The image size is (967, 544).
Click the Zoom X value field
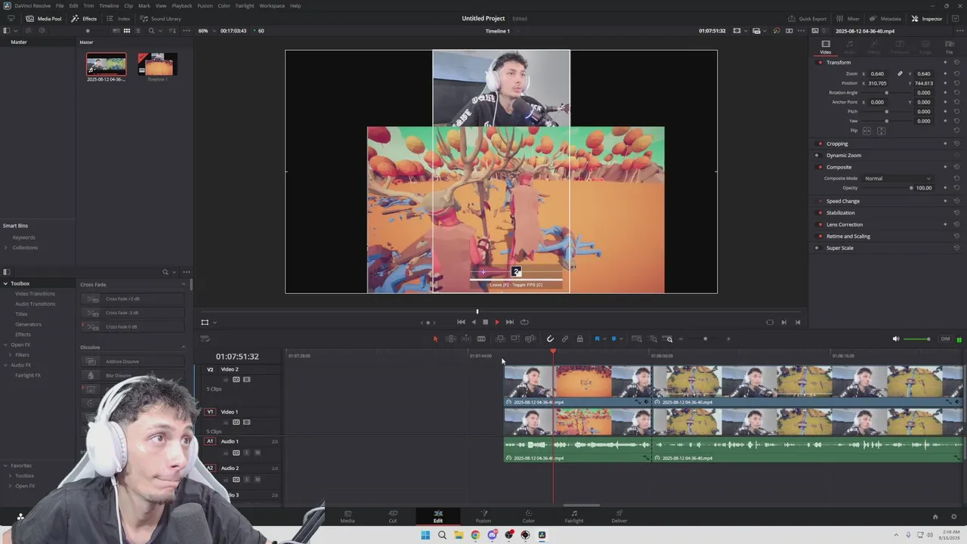877,74
